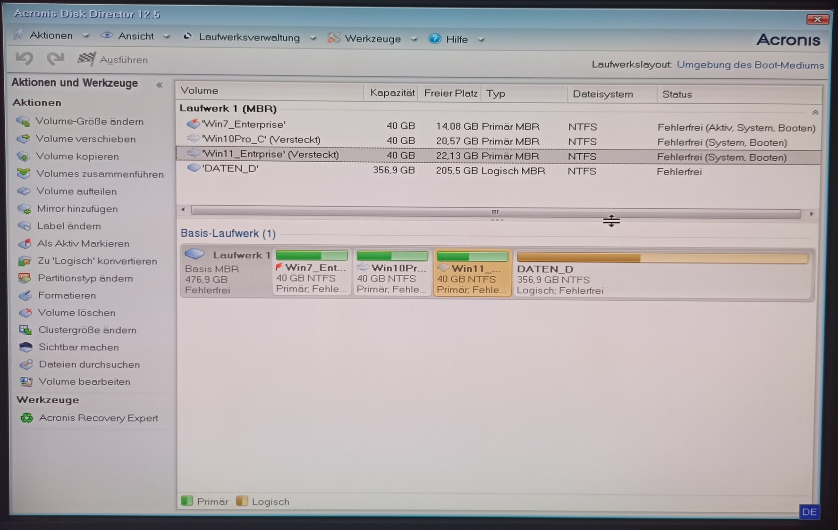Viewport: 838px width, 530px height.
Task: Click Volume-Größe ändern action
Action: (x=90, y=122)
